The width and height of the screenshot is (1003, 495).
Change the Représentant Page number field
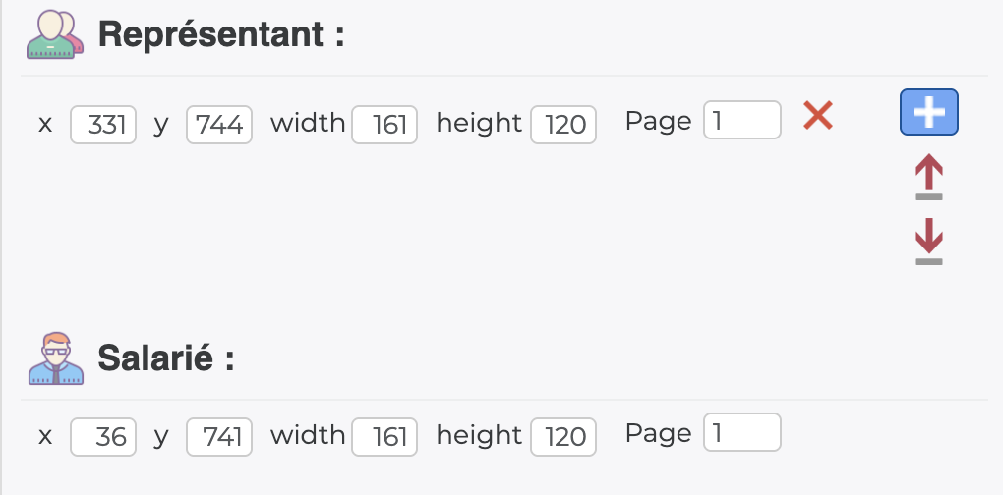point(741,121)
